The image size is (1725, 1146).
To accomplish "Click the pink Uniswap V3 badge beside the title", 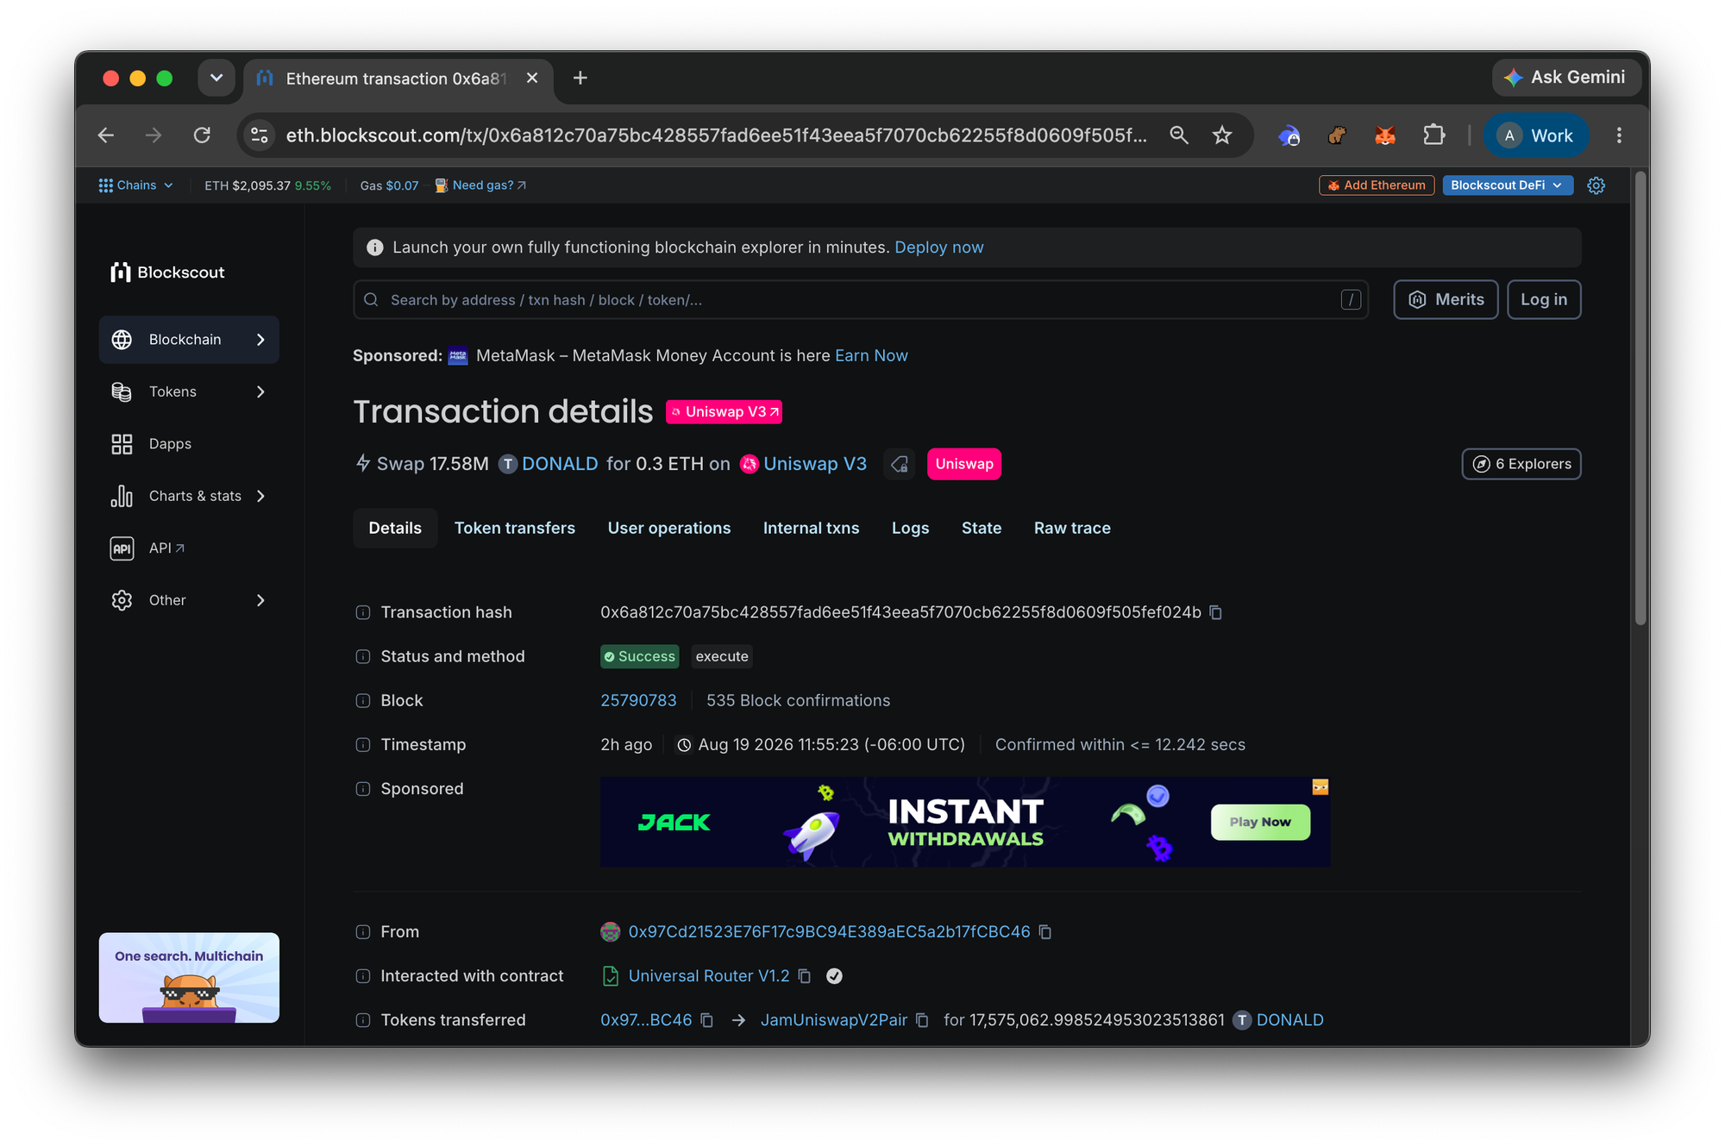I will (x=724, y=412).
